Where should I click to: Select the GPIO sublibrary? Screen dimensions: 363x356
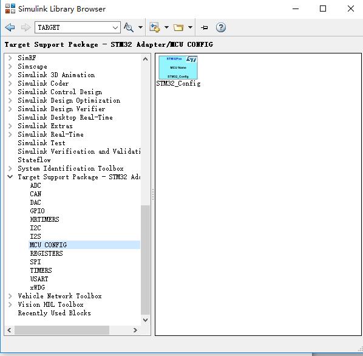(37, 211)
